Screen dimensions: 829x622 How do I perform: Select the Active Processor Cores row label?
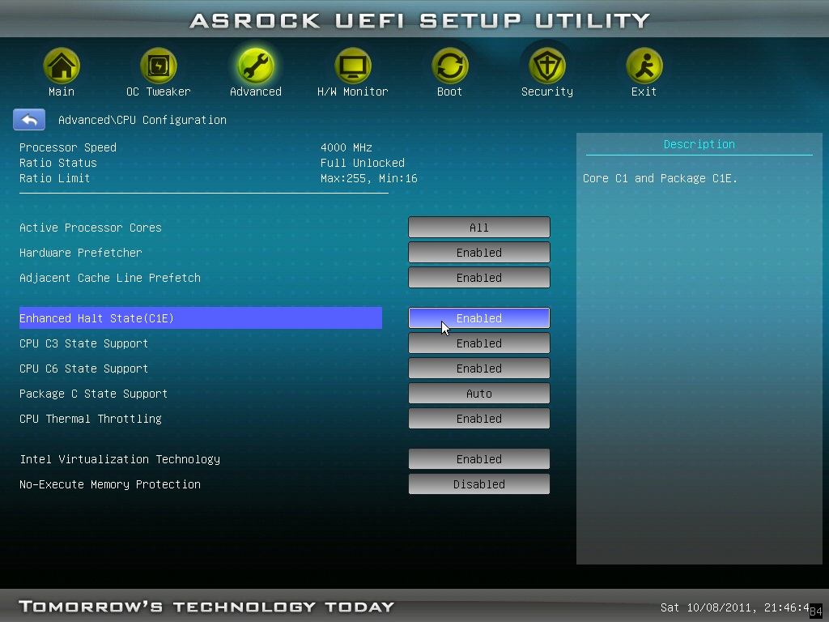(91, 228)
